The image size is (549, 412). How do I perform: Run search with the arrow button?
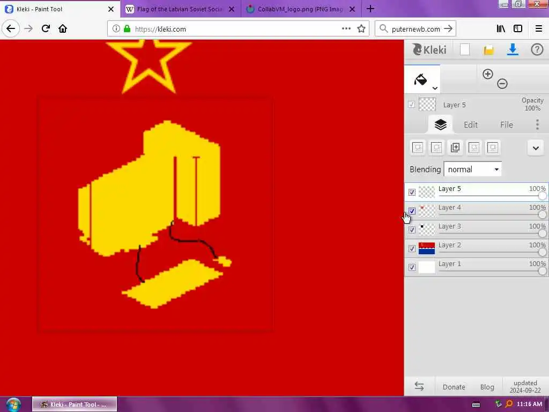click(448, 29)
